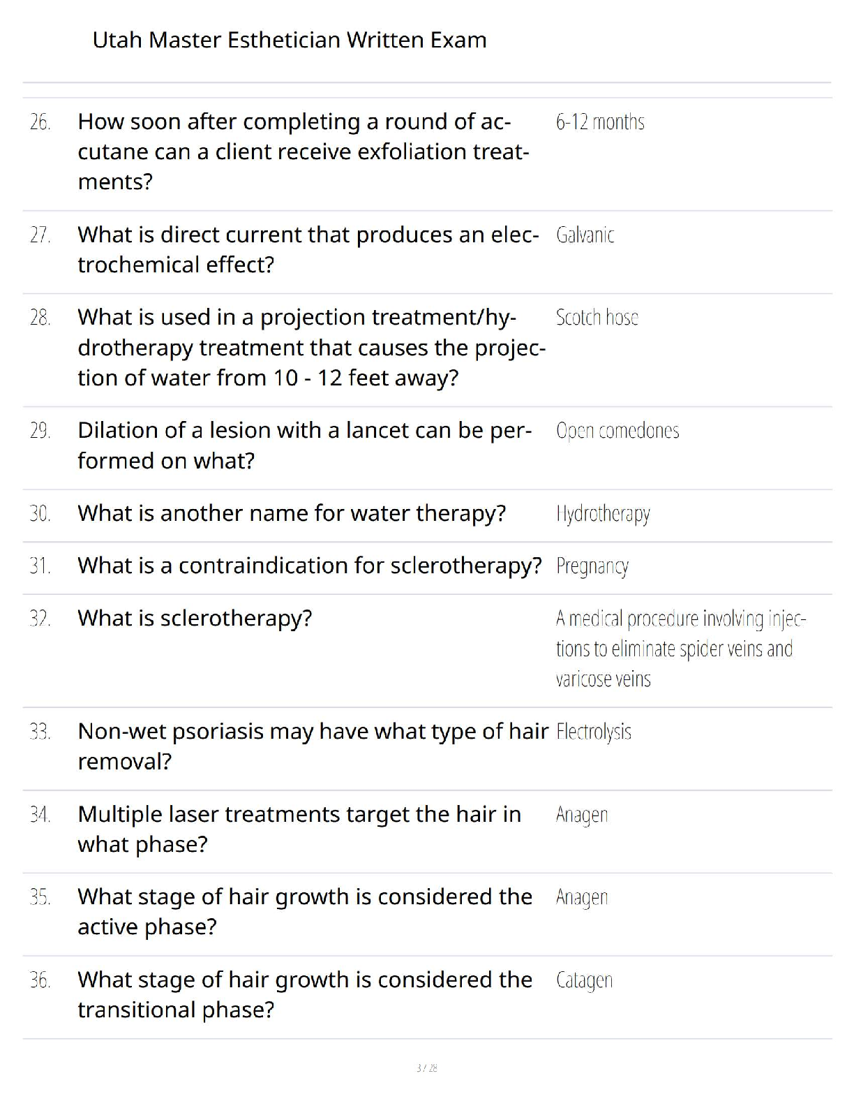Select the 'Scotch hose' answer text
This screenshot has height=1106, width=854.
[x=597, y=318]
